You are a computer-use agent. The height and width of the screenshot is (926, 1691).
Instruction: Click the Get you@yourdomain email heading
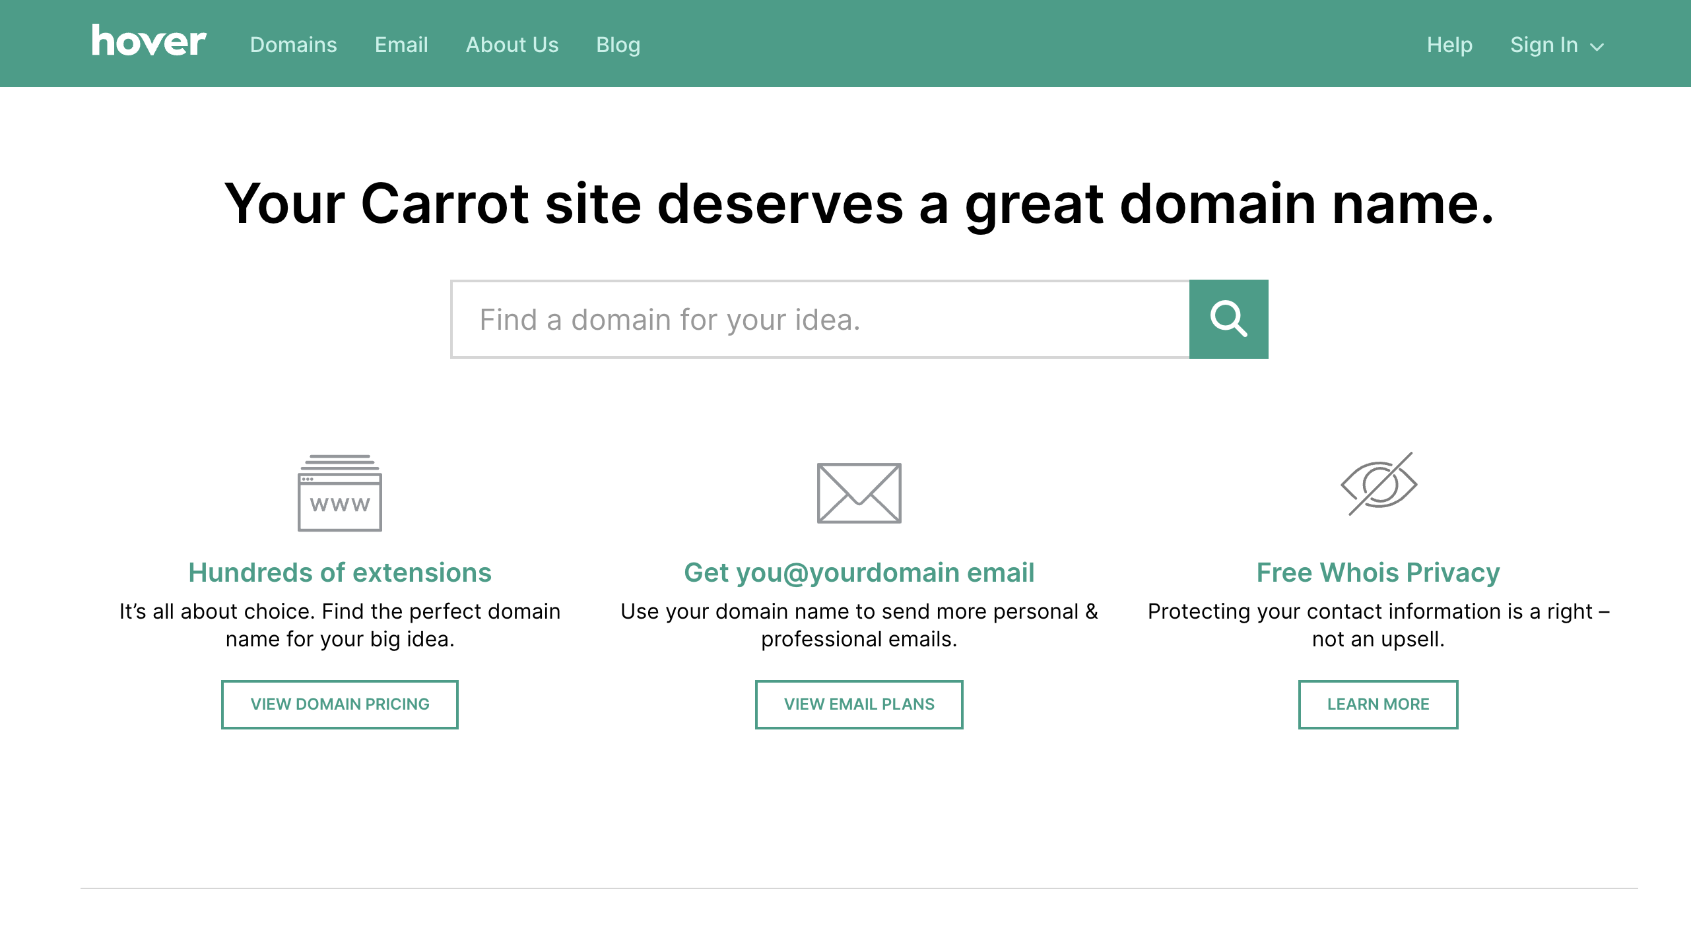pos(859,572)
